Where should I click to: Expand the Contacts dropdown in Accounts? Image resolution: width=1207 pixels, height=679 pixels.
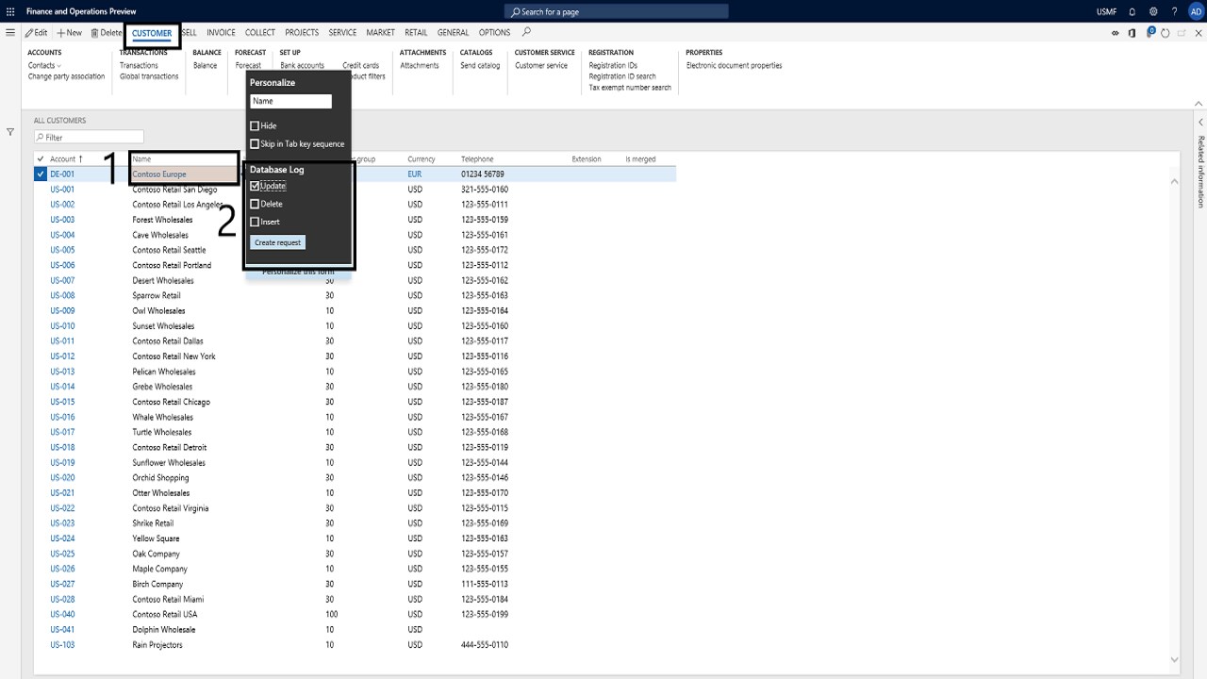pos(44,65)
